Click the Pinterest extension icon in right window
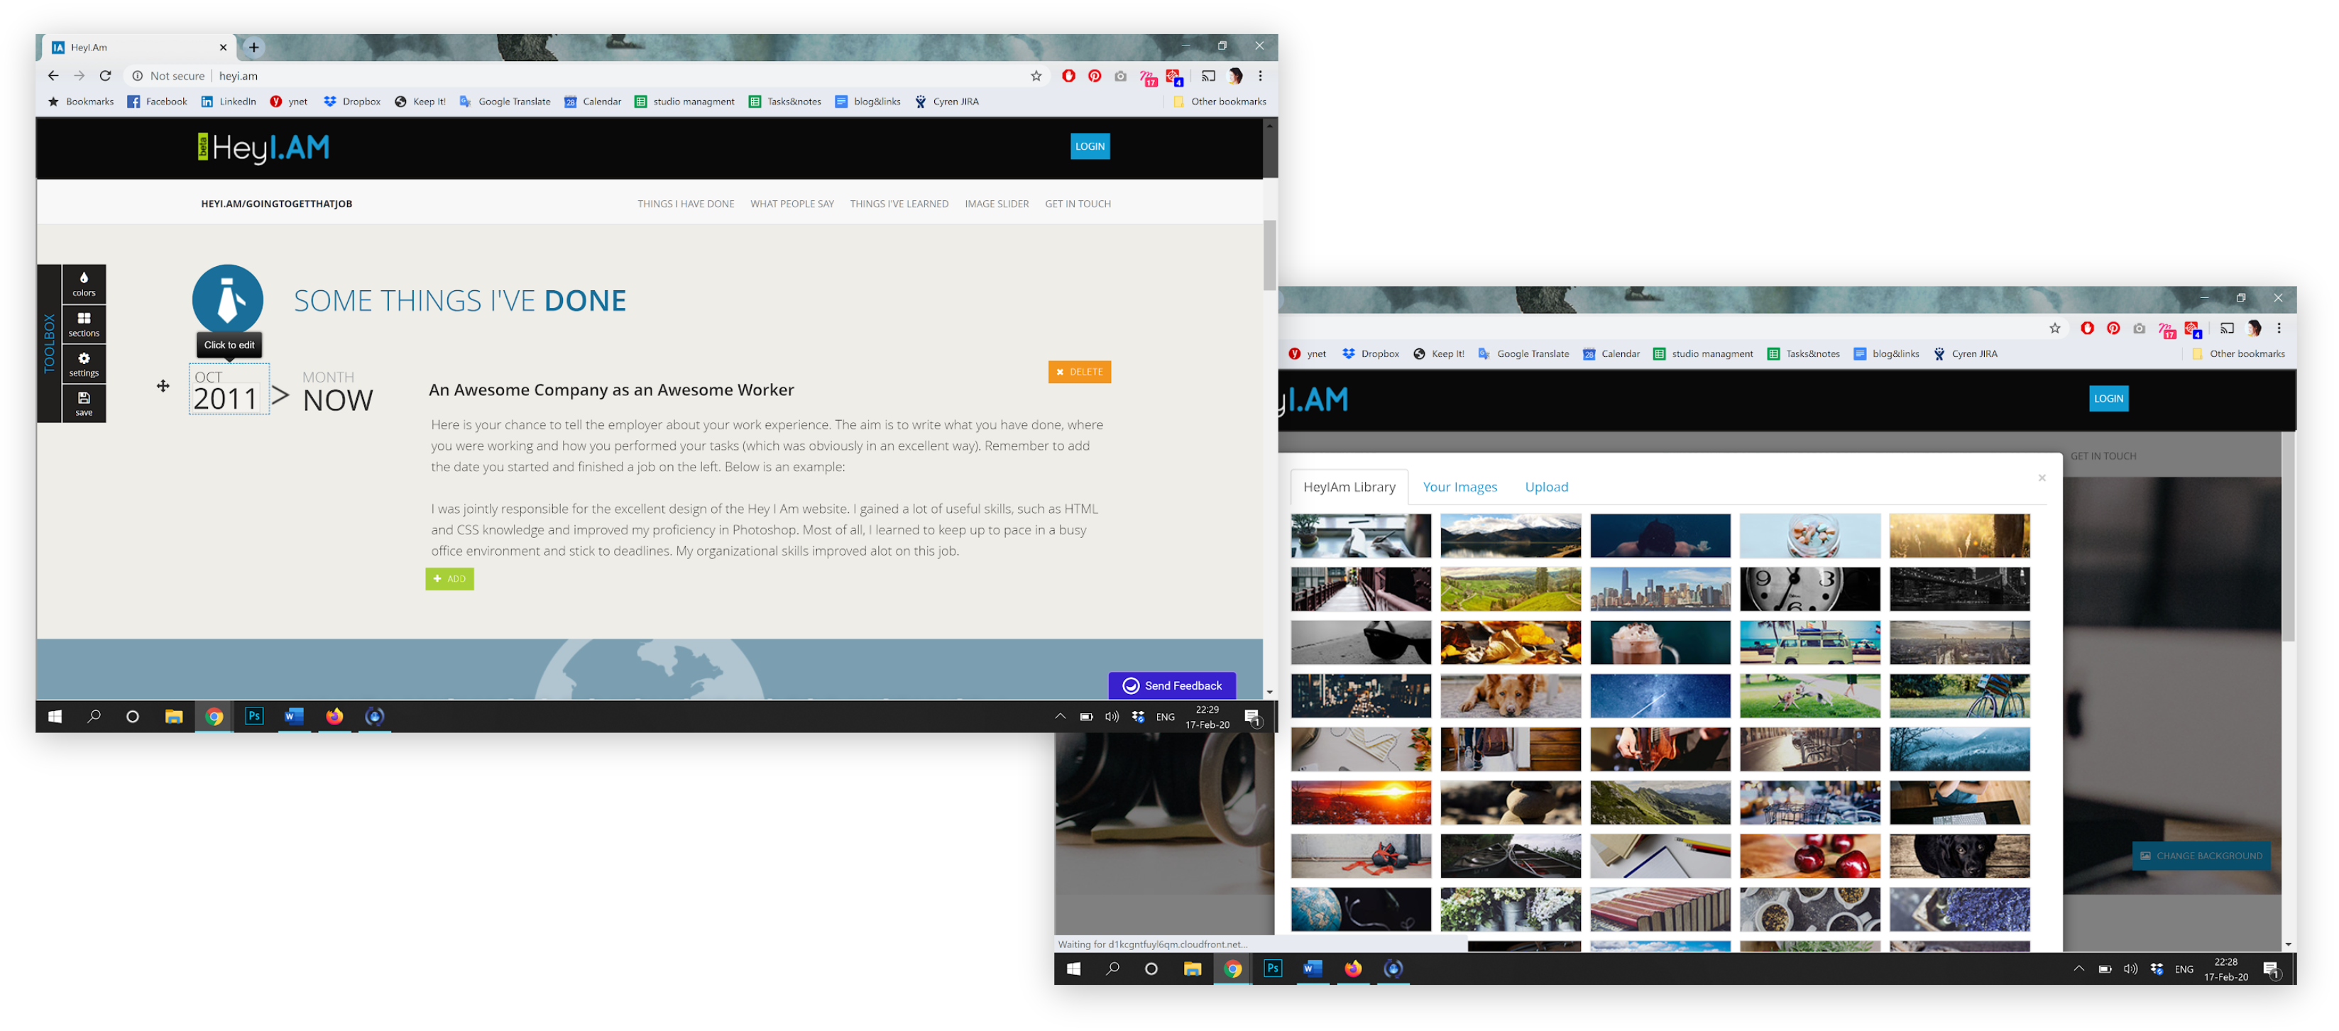 tap(2113, 329)
